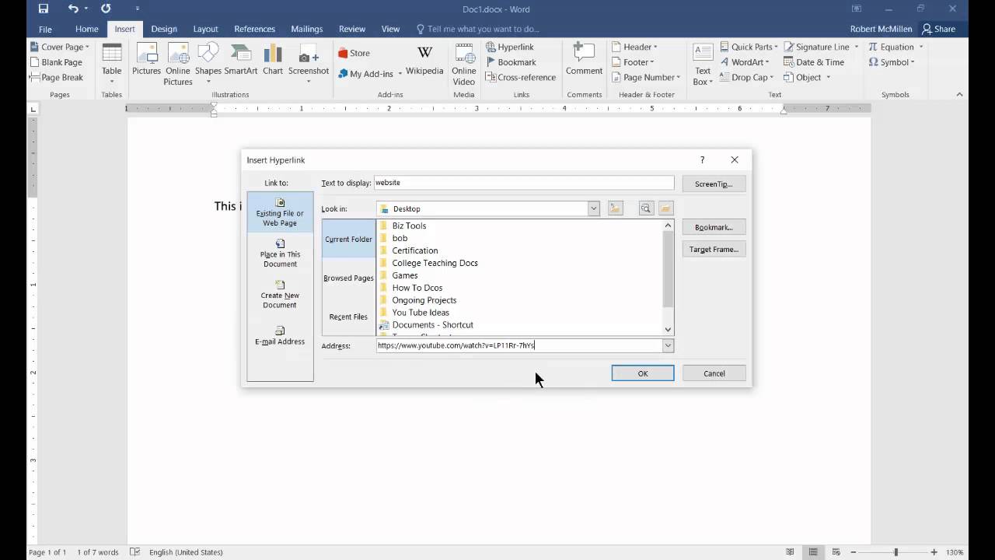Screen dimensions: 995x560
Task: Show Browsed Pages list
Action: coord(348,278)
